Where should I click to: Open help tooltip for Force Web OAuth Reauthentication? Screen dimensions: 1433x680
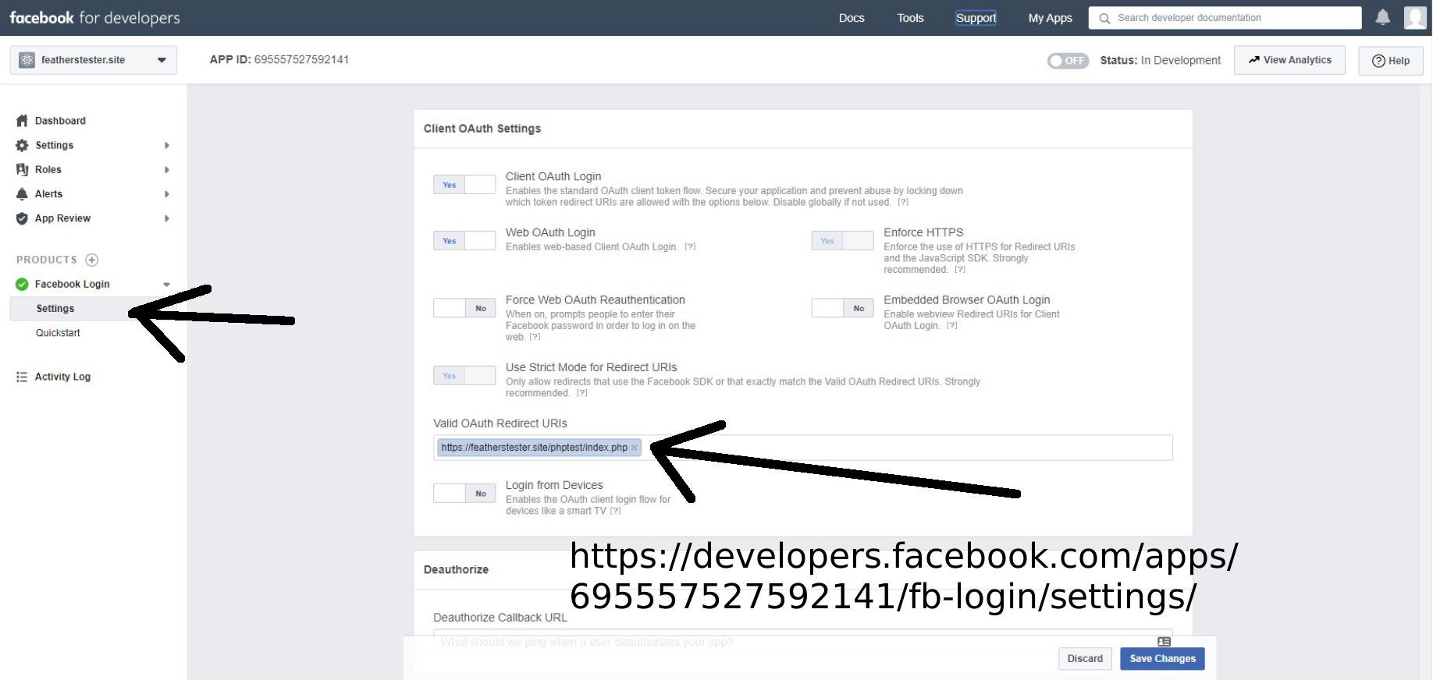(x=535, y=337)
